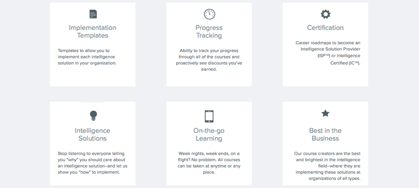Image resolution: width=419 pixels, height=188 pixels.
Task: Click the gear icon above Certification
Action: tap(326, 14)
